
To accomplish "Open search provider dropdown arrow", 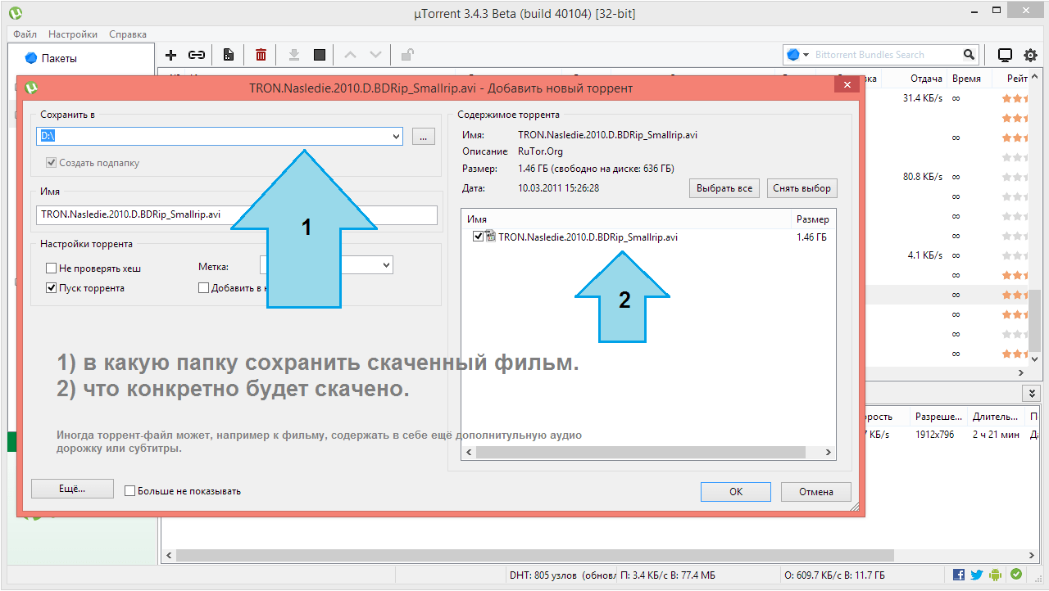I will [x=806, y=55].
